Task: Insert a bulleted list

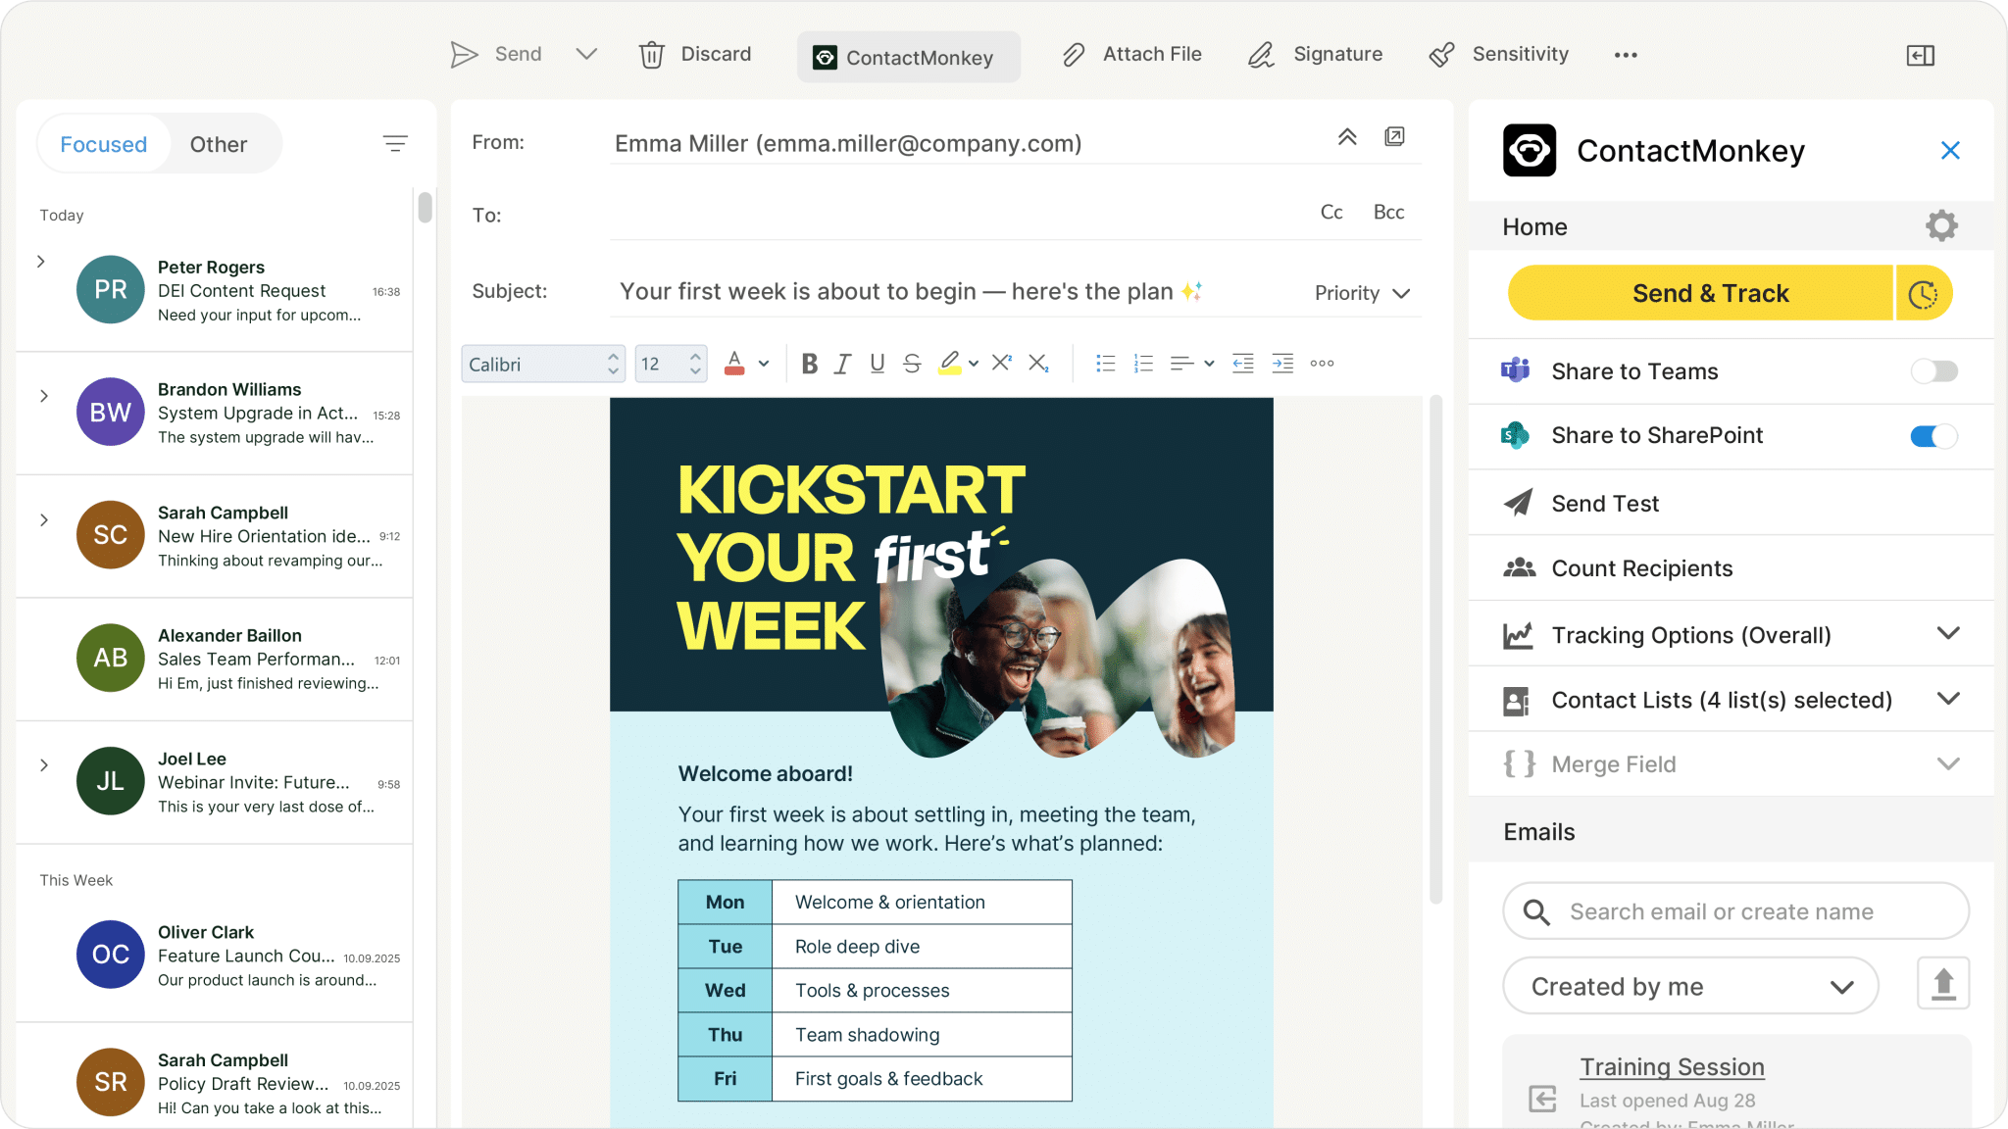Action: click(x=1106, y=364)
